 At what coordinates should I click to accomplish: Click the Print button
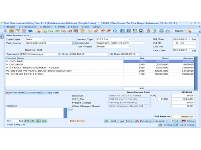173,121
